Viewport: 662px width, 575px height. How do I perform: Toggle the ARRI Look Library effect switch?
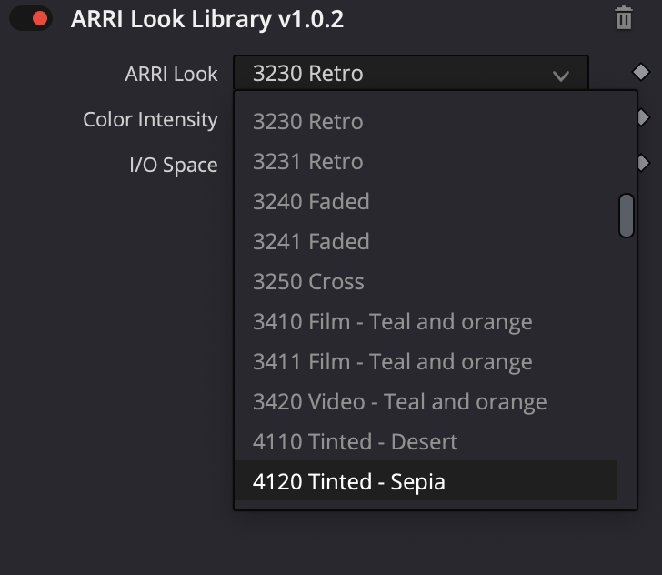[31, 18]
